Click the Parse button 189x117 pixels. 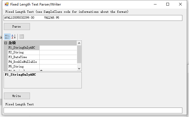pos(17,27)
